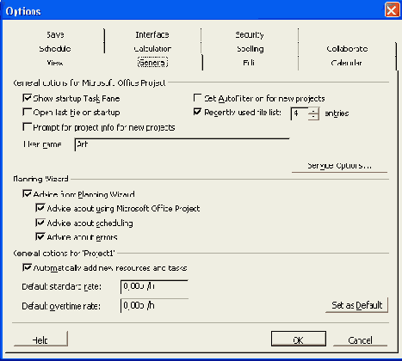The width and height of the screenshot is (402, 361).
Task: Toggle Show startup Task Pane checkbox
Action: coord(27,98)
